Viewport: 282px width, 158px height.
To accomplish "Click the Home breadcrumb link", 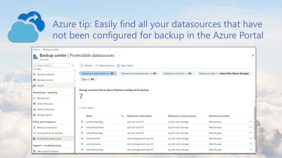I will pos(36,50).
